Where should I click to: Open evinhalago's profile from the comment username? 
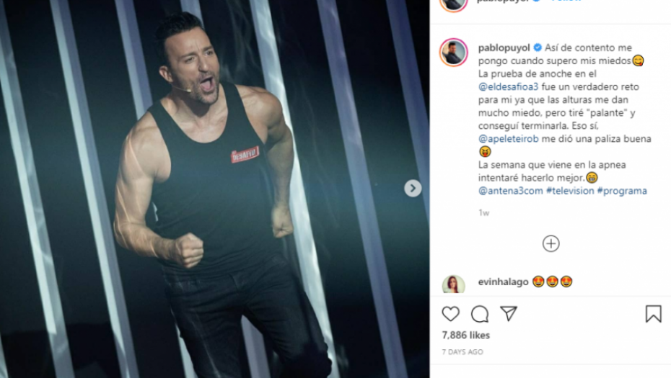[504, 282]
